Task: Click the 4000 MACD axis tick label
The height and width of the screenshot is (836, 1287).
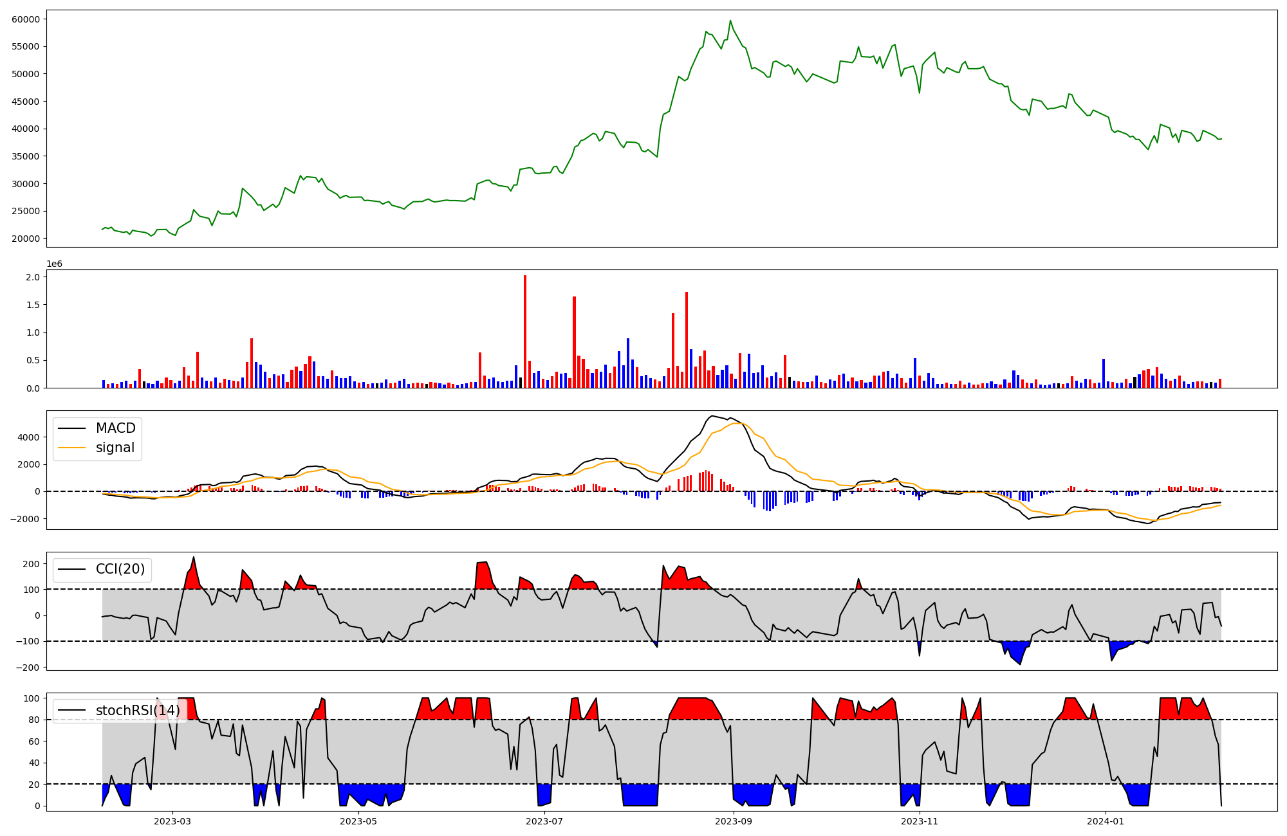Action: 29,437
